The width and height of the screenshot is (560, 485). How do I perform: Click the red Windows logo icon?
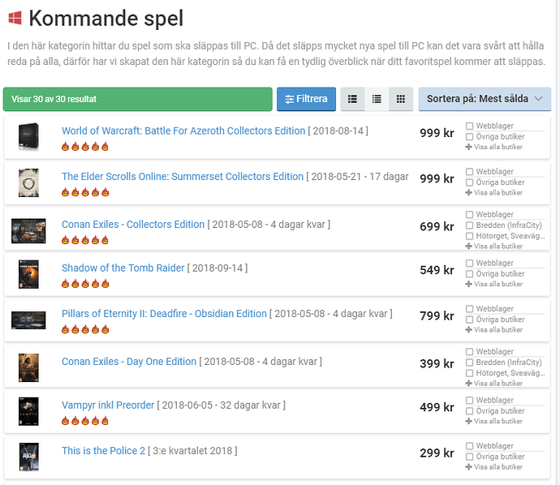point(15,18)
